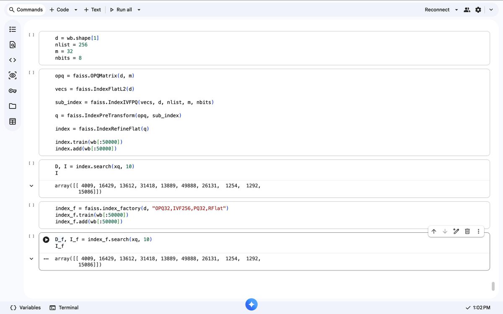Click the line 'index.add(wb[:50000])'
The height and width of the screenshot is (314, 503).
tap(86, 148)
